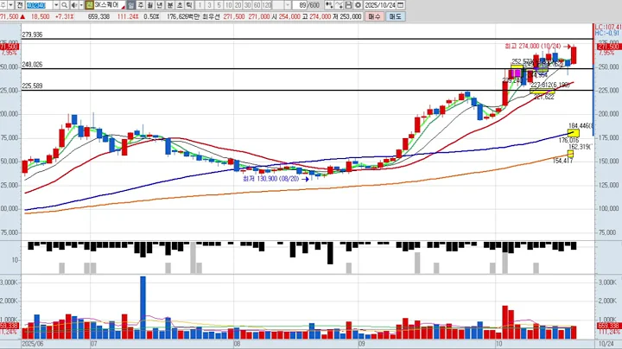
Task: Click the 3,000K volume axis label on right
Action: [607, 282]
